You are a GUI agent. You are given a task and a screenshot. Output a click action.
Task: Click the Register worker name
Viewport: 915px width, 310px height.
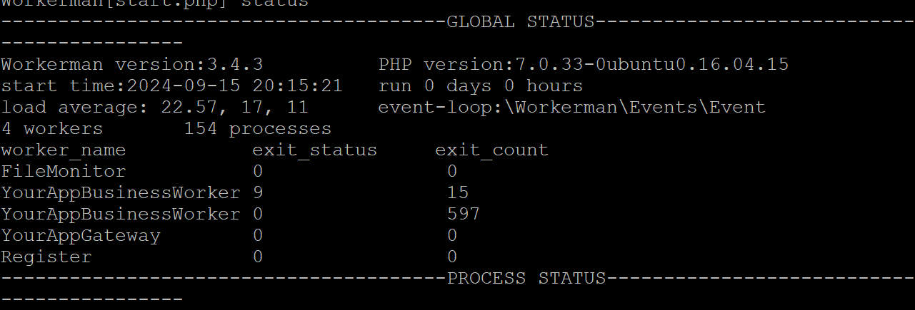click(x=46, y=257)
